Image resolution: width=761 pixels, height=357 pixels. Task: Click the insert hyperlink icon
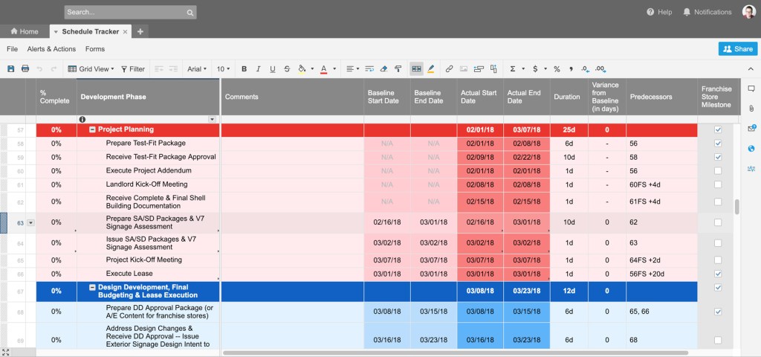449,69
